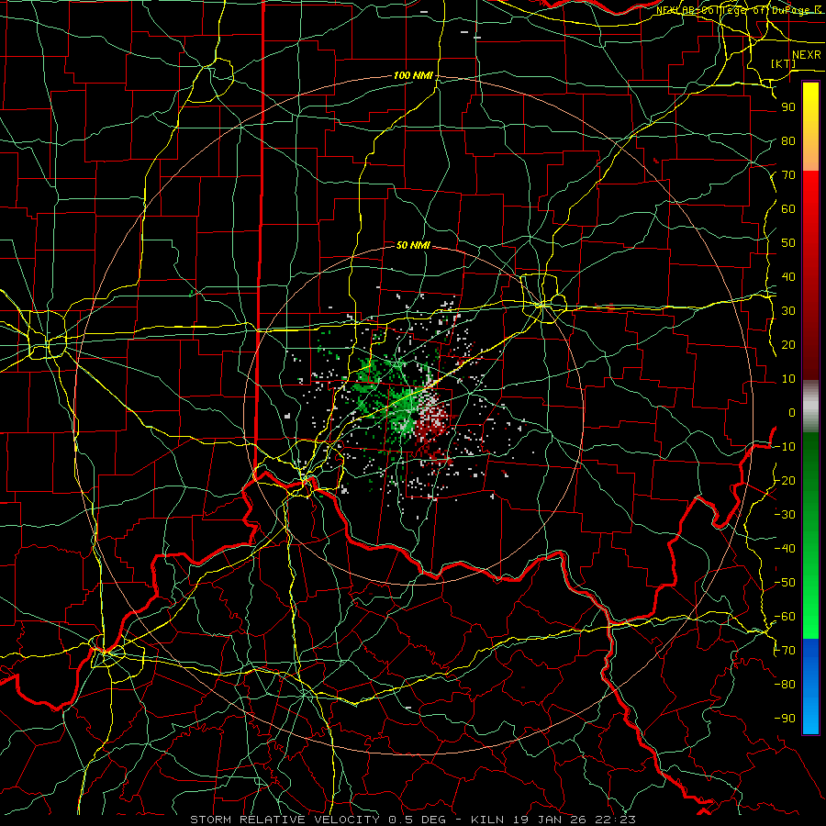Screen dimensions: 826x826
Task: Click the positive 30 knots scale label
Action: tap(788, 311)
